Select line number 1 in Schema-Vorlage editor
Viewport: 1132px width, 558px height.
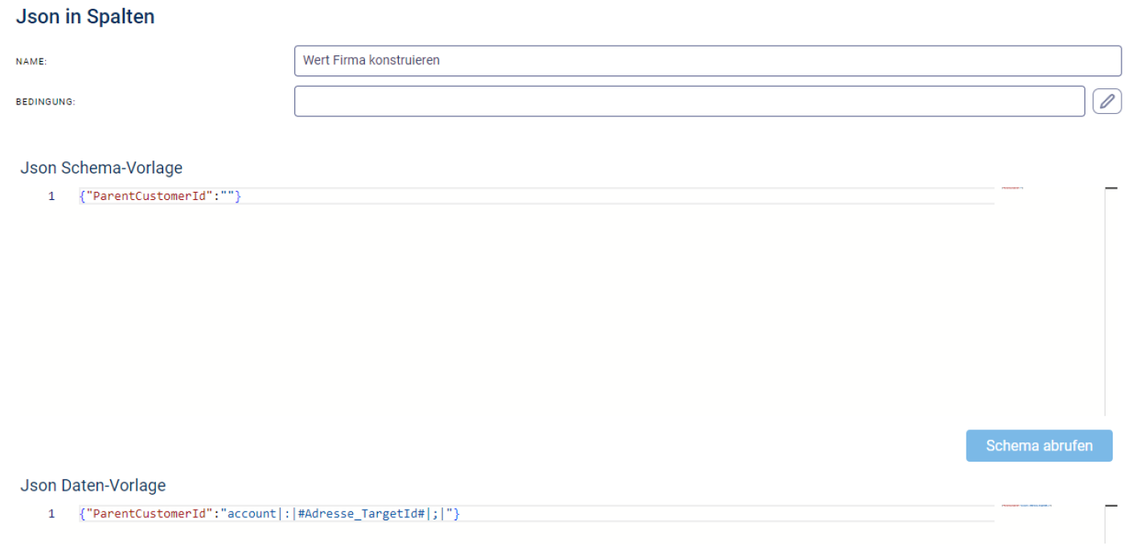pos(51,196)
